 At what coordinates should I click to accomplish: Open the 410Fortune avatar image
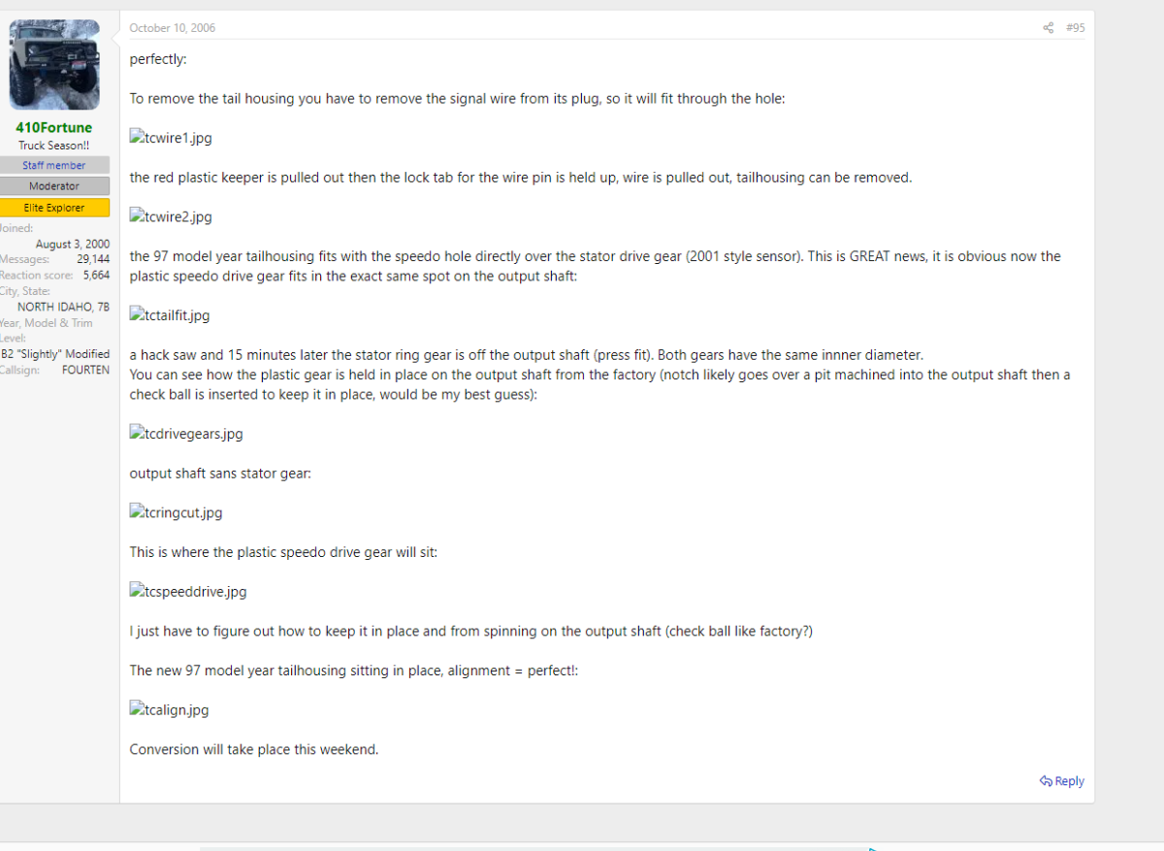pyautogui.click(x=54, y=65)
